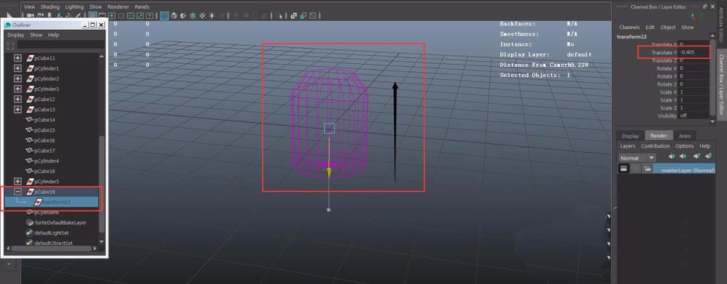Click the checkered shadows toolbar icon
The width and height of the screenshot is (727, 284).
pyautogui.click(x=202, y=16)
